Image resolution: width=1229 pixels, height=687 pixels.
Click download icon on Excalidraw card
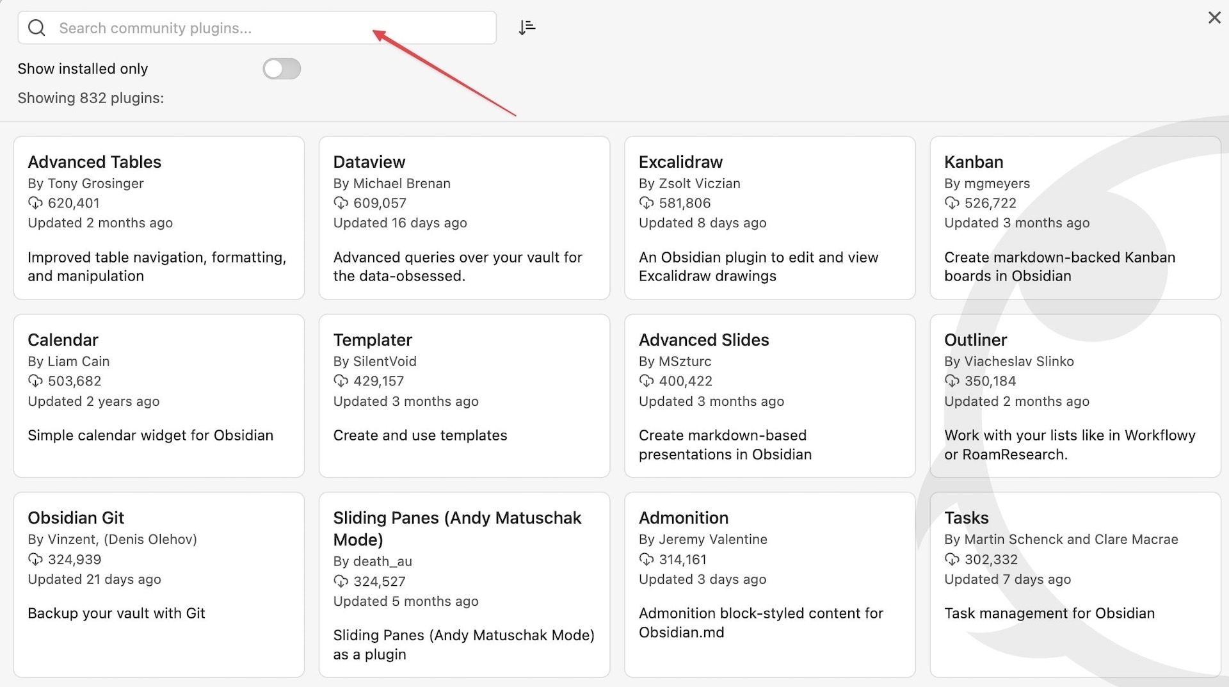tap(646, 203)
